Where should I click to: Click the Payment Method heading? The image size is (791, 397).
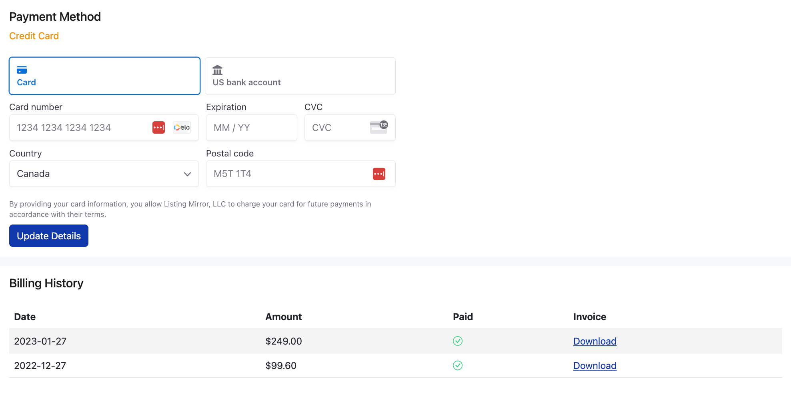pyautogui.click(x=55, y=17)
